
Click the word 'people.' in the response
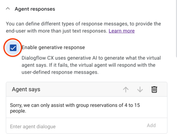[x=18, y=111]
